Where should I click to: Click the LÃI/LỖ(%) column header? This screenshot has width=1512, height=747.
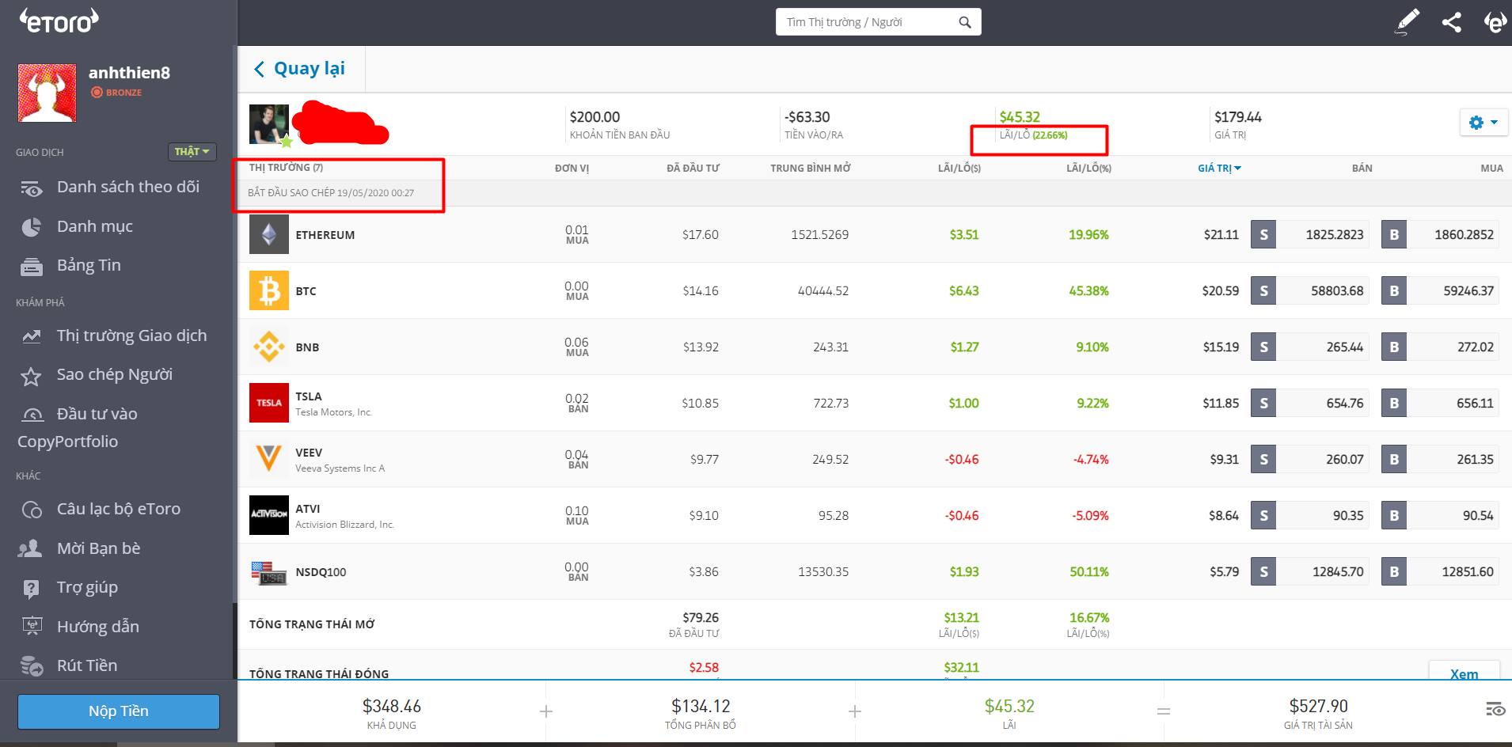tap(1088, 168)
